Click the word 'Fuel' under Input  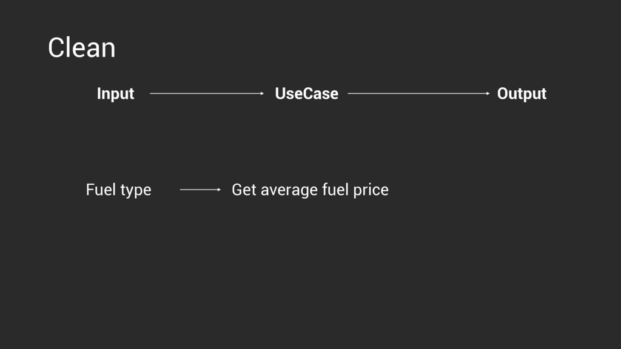[x=101, y=190]
